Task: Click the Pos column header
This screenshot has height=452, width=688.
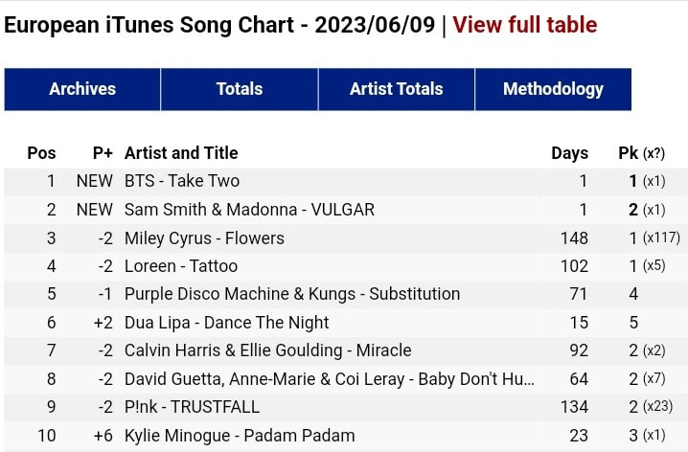Action: pos(41,153)
